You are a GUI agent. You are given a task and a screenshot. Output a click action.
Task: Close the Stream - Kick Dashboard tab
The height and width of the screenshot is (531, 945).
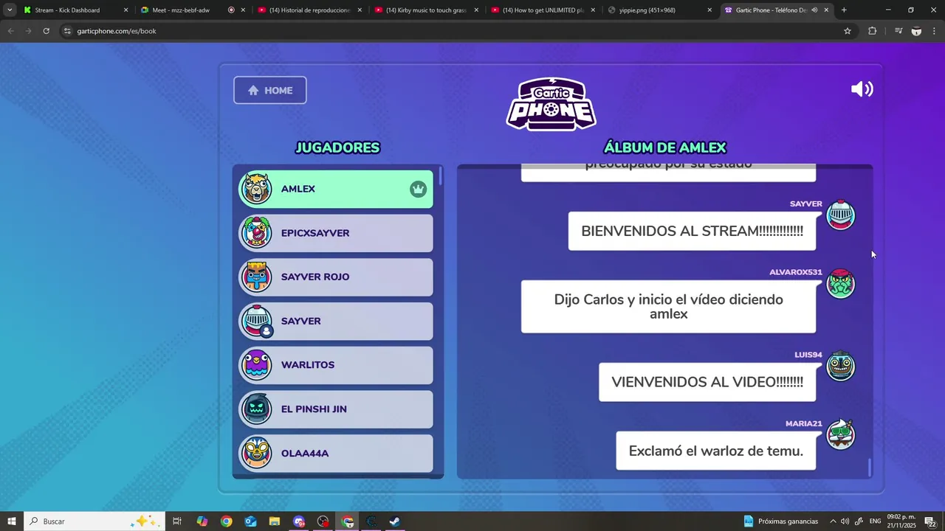126,10
